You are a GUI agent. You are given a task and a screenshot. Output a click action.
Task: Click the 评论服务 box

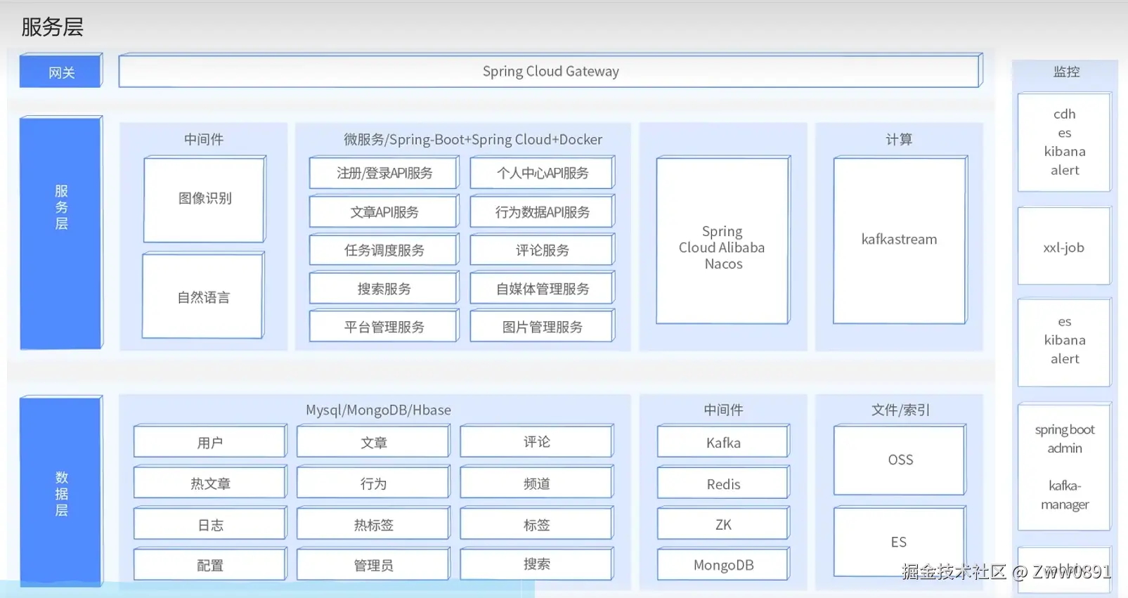(x=542, y=249)
